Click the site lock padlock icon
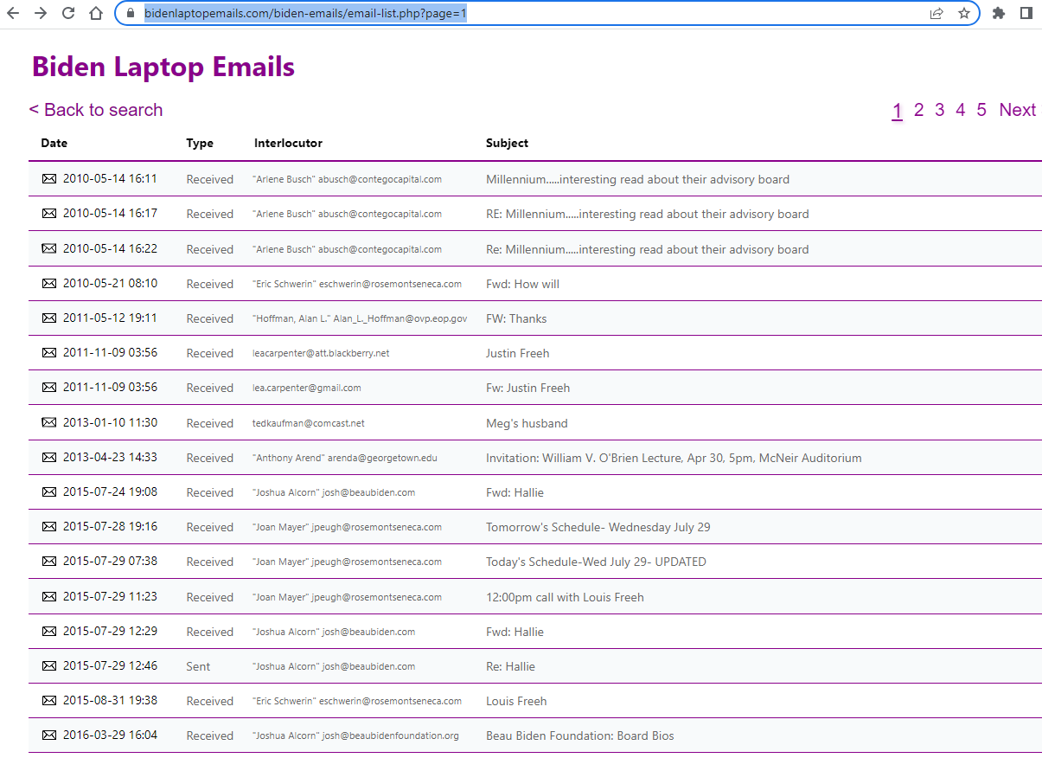The image size is (1042, 758). tap(131, 13)
